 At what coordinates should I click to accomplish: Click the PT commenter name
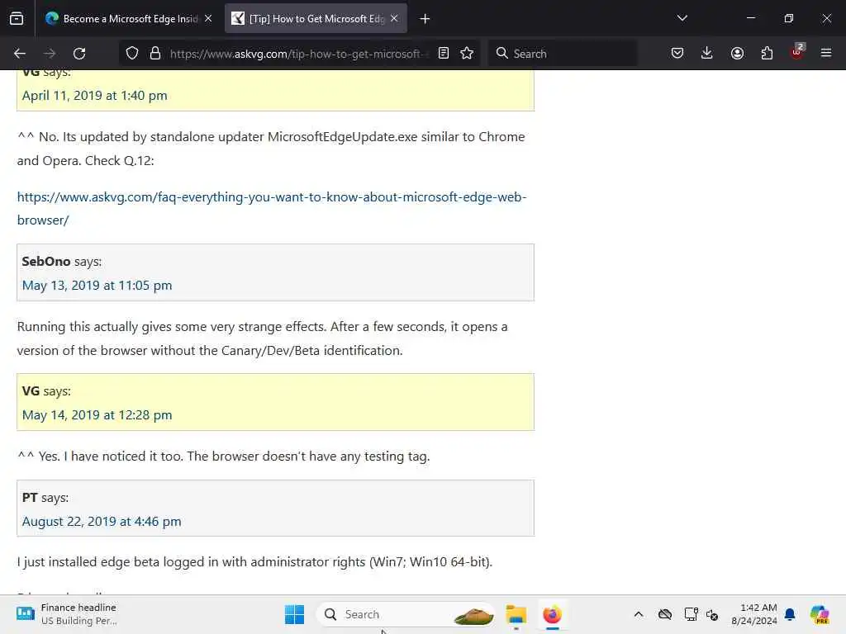(x=30, y=498)
